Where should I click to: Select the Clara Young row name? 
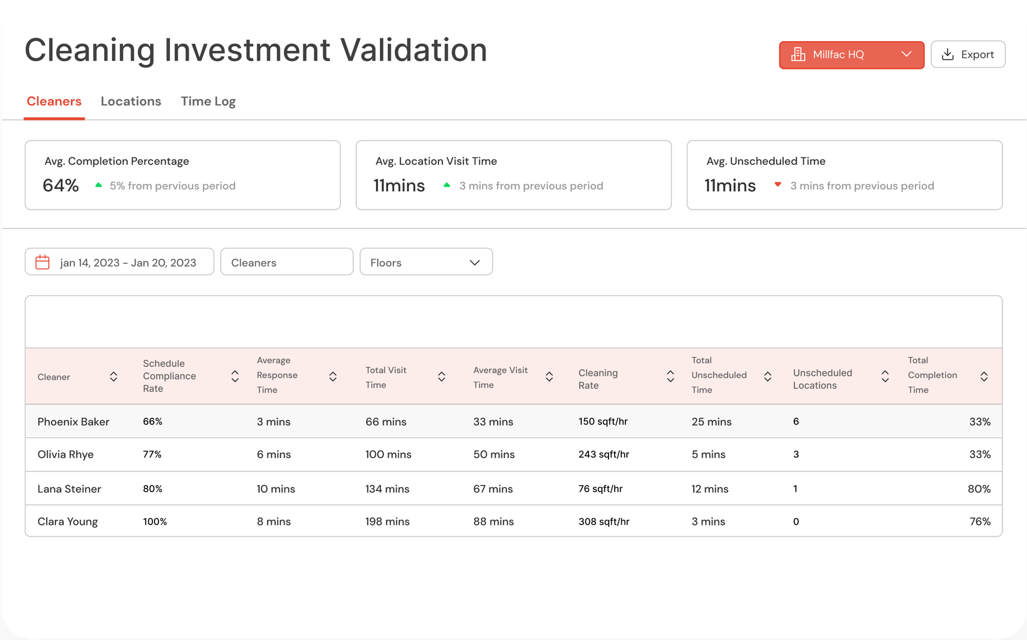click(68, 522)
